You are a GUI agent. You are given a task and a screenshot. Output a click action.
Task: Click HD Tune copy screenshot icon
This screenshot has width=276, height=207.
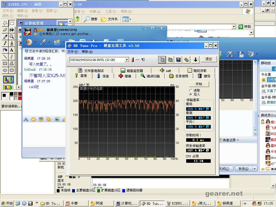[170, 60]
